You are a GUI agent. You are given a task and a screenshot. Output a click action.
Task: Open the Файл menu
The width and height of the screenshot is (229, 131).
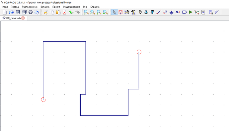(5, 7)
